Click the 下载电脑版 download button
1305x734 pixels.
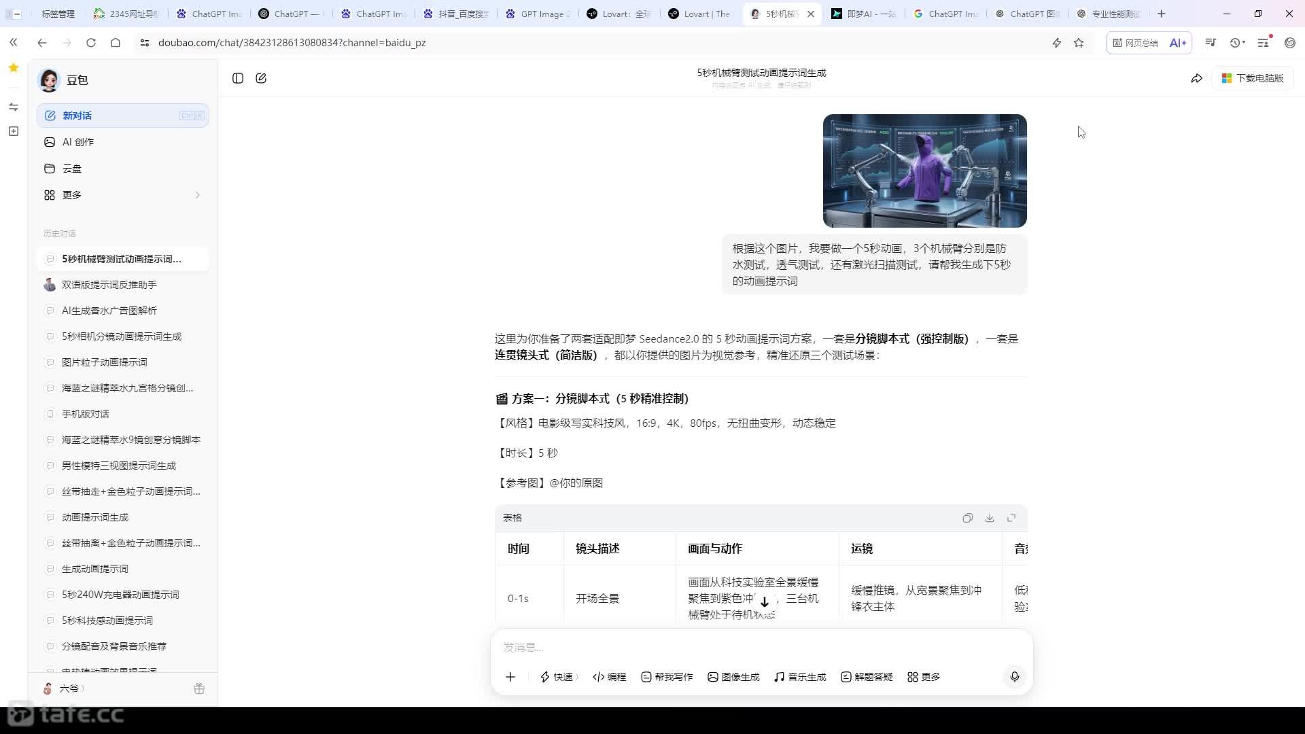click(1253, 78)
